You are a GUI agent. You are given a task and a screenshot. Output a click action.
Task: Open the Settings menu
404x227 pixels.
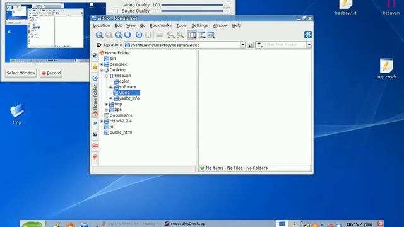pyautogui.click(x=199, y=25)
